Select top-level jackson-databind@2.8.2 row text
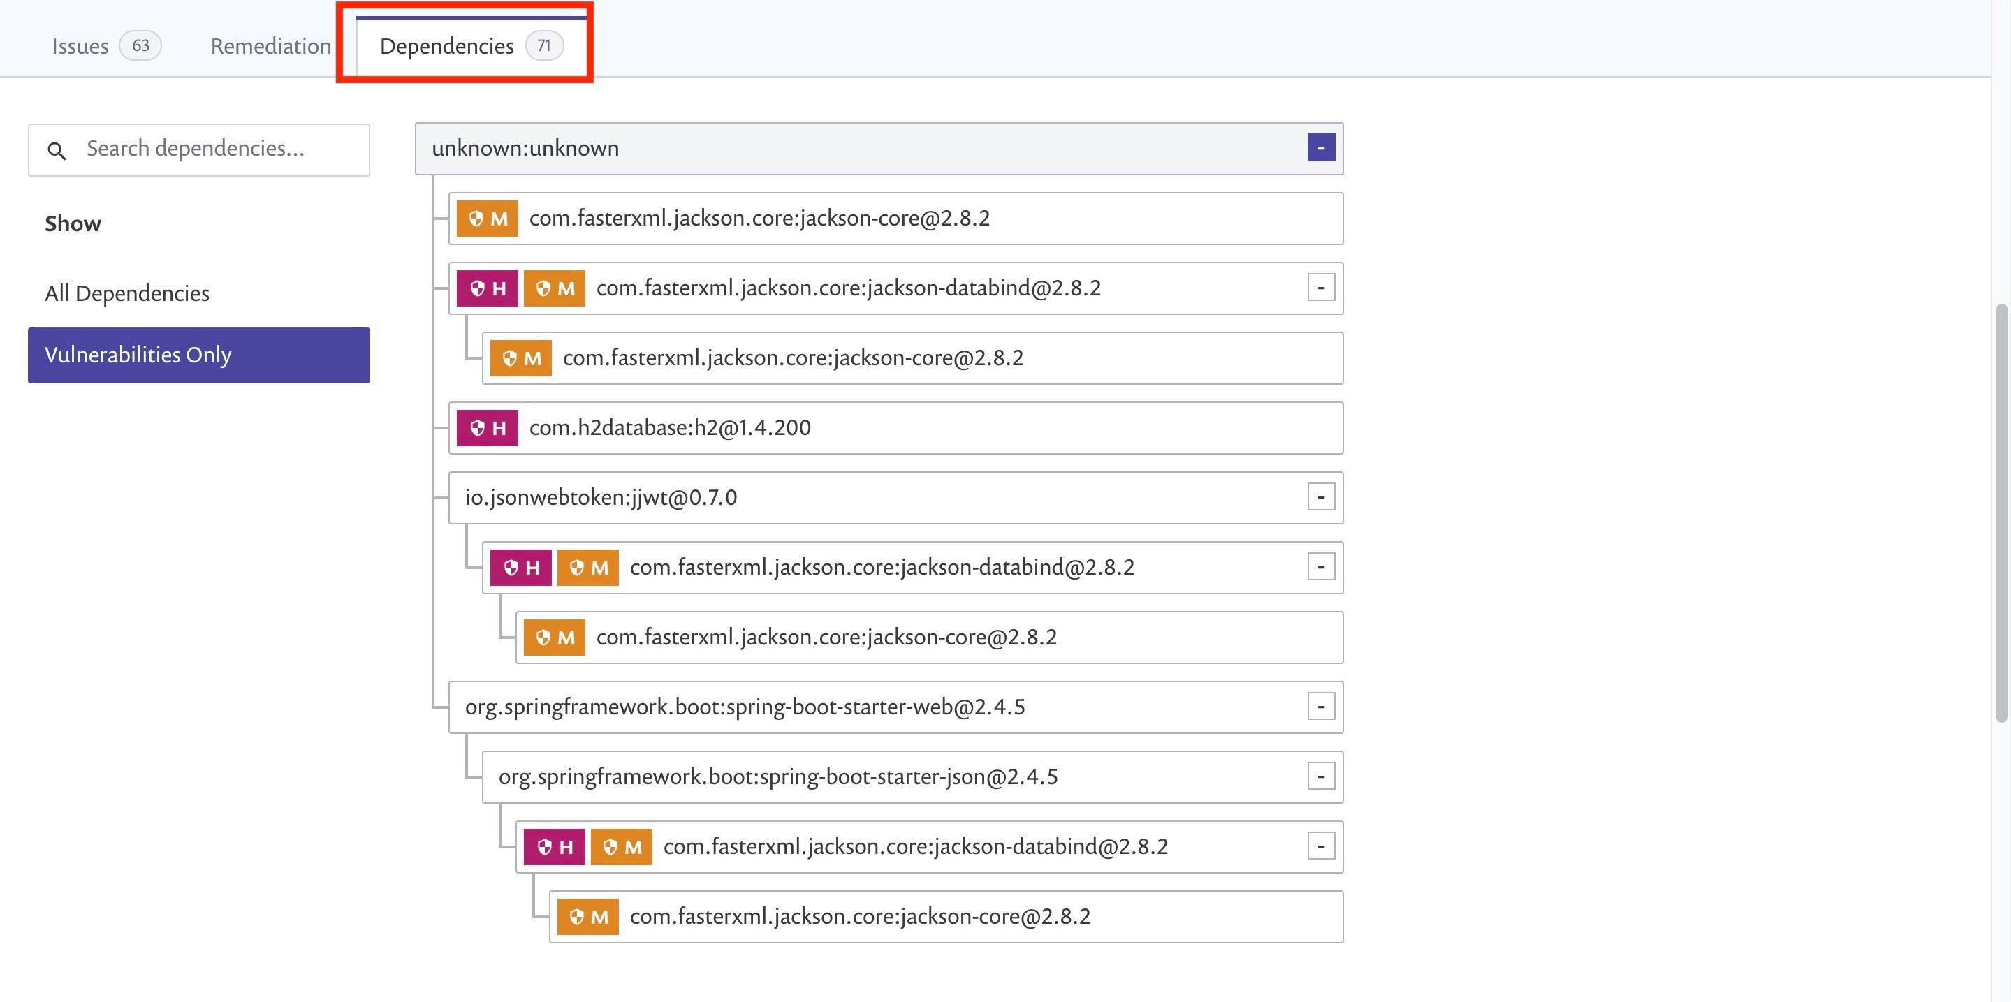Image resolution: width=2011 pixels, height=1002 pixels. coord(849,288)
